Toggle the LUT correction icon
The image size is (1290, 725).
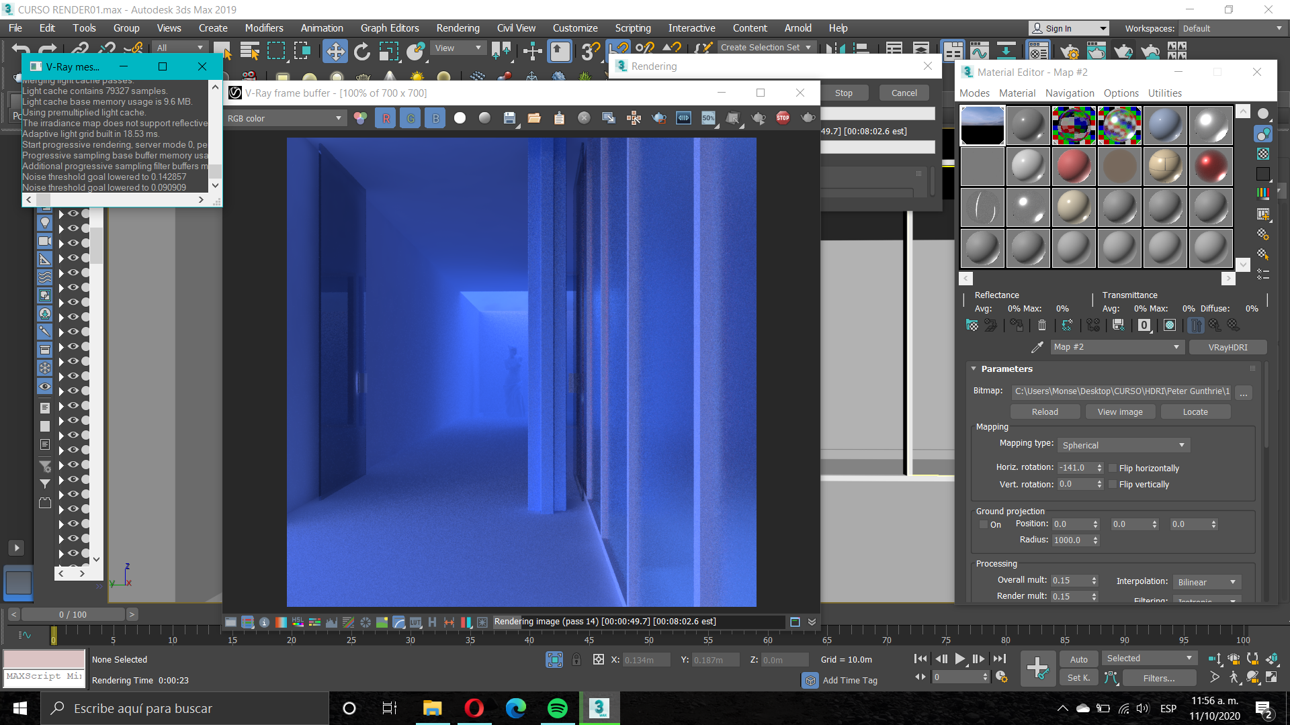(x=415, y=622)
